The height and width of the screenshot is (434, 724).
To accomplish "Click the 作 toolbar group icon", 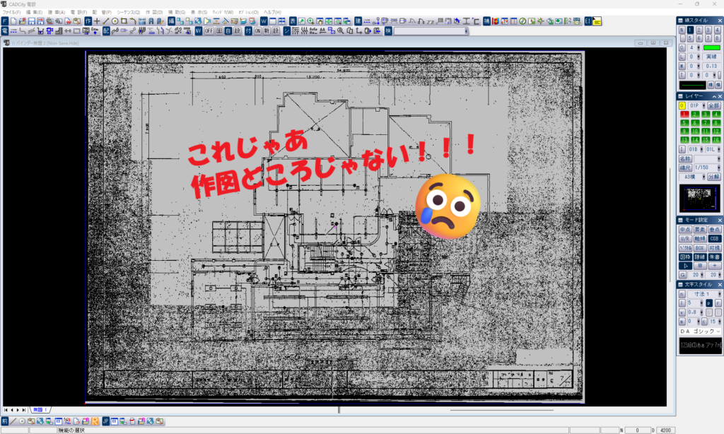I will (x=88, y=21).
